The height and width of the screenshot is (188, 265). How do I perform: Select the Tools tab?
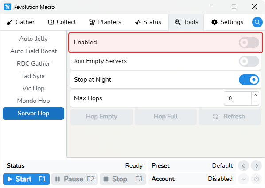click(x=186, y=22)
